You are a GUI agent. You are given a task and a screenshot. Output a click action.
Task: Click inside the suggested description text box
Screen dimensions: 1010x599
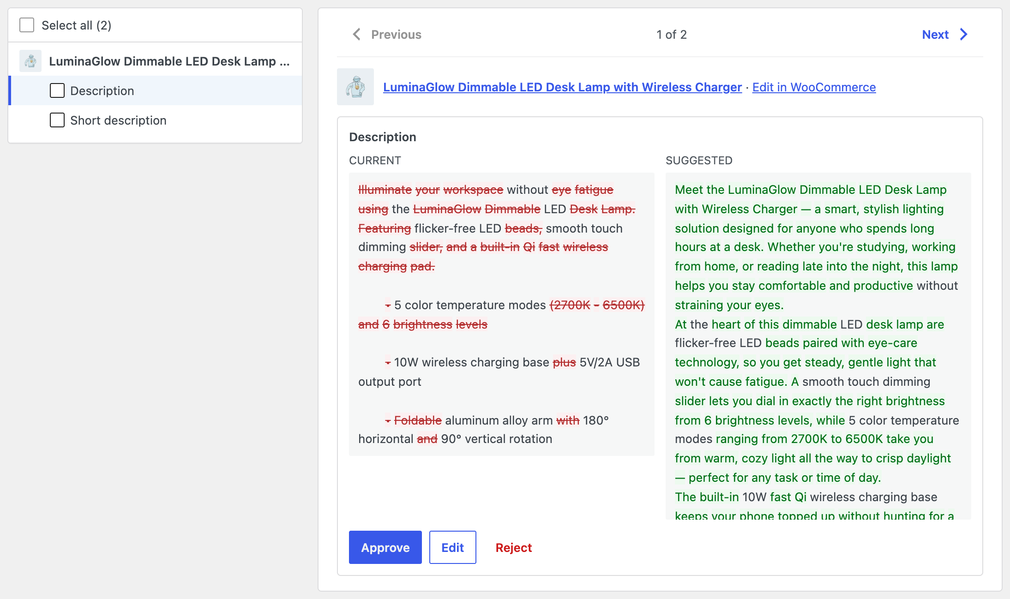[x=818, y=346]
